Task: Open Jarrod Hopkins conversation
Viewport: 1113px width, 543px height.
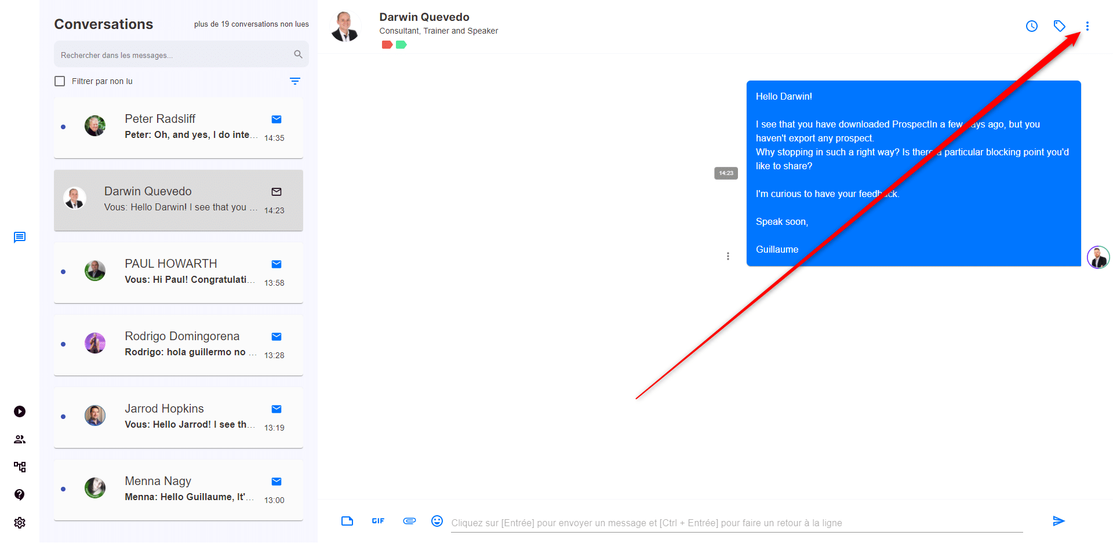Action: tap(179, 417)
